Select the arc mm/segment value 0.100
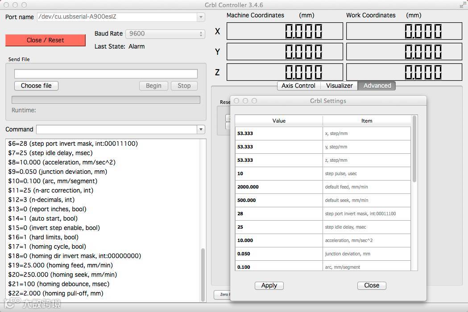The height and width of the screenshot is (312, 468). point(279,267)
